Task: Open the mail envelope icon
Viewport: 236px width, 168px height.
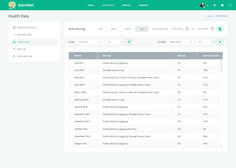Action: pos(222,5)
